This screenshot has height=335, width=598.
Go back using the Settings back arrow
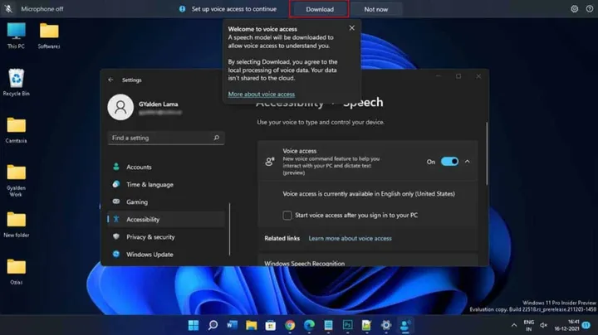click(110, 80)
